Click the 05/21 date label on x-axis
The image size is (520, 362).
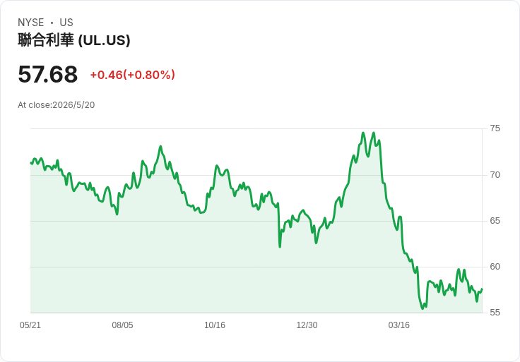click(30, 325)
